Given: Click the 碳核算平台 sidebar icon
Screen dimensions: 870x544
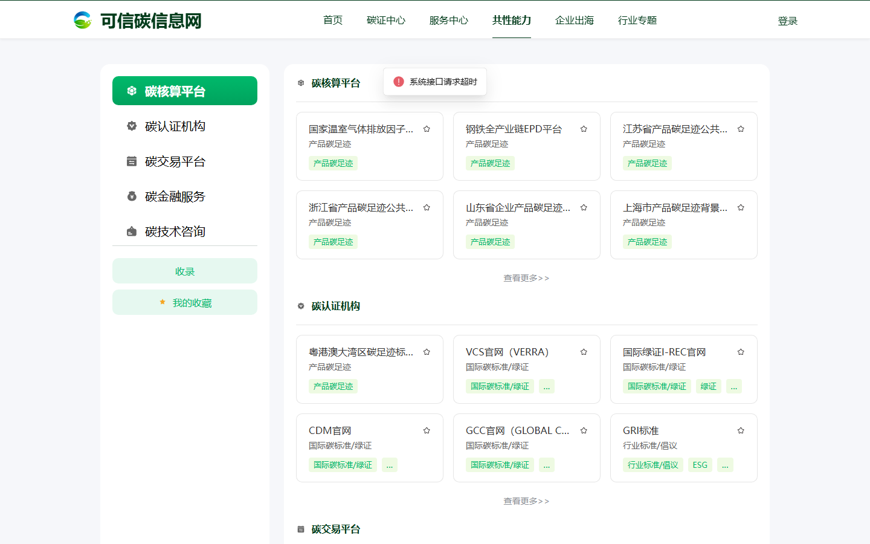Looking at the screenshot, I should (132, 91).
